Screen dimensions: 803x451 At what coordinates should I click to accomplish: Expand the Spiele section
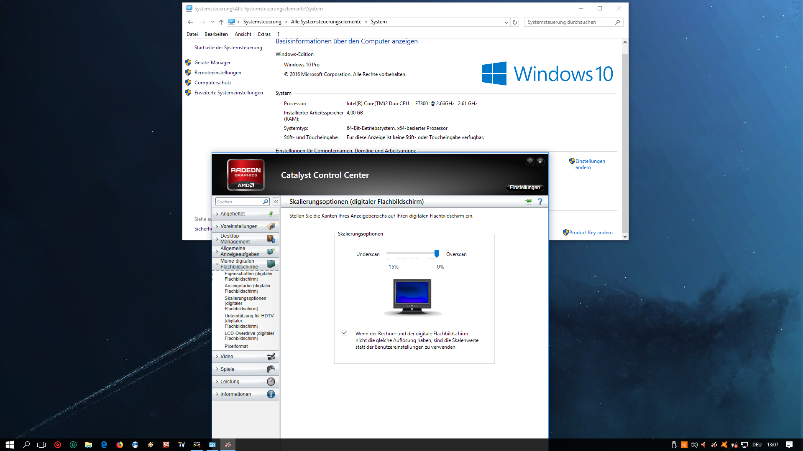[x=217, y=369]
